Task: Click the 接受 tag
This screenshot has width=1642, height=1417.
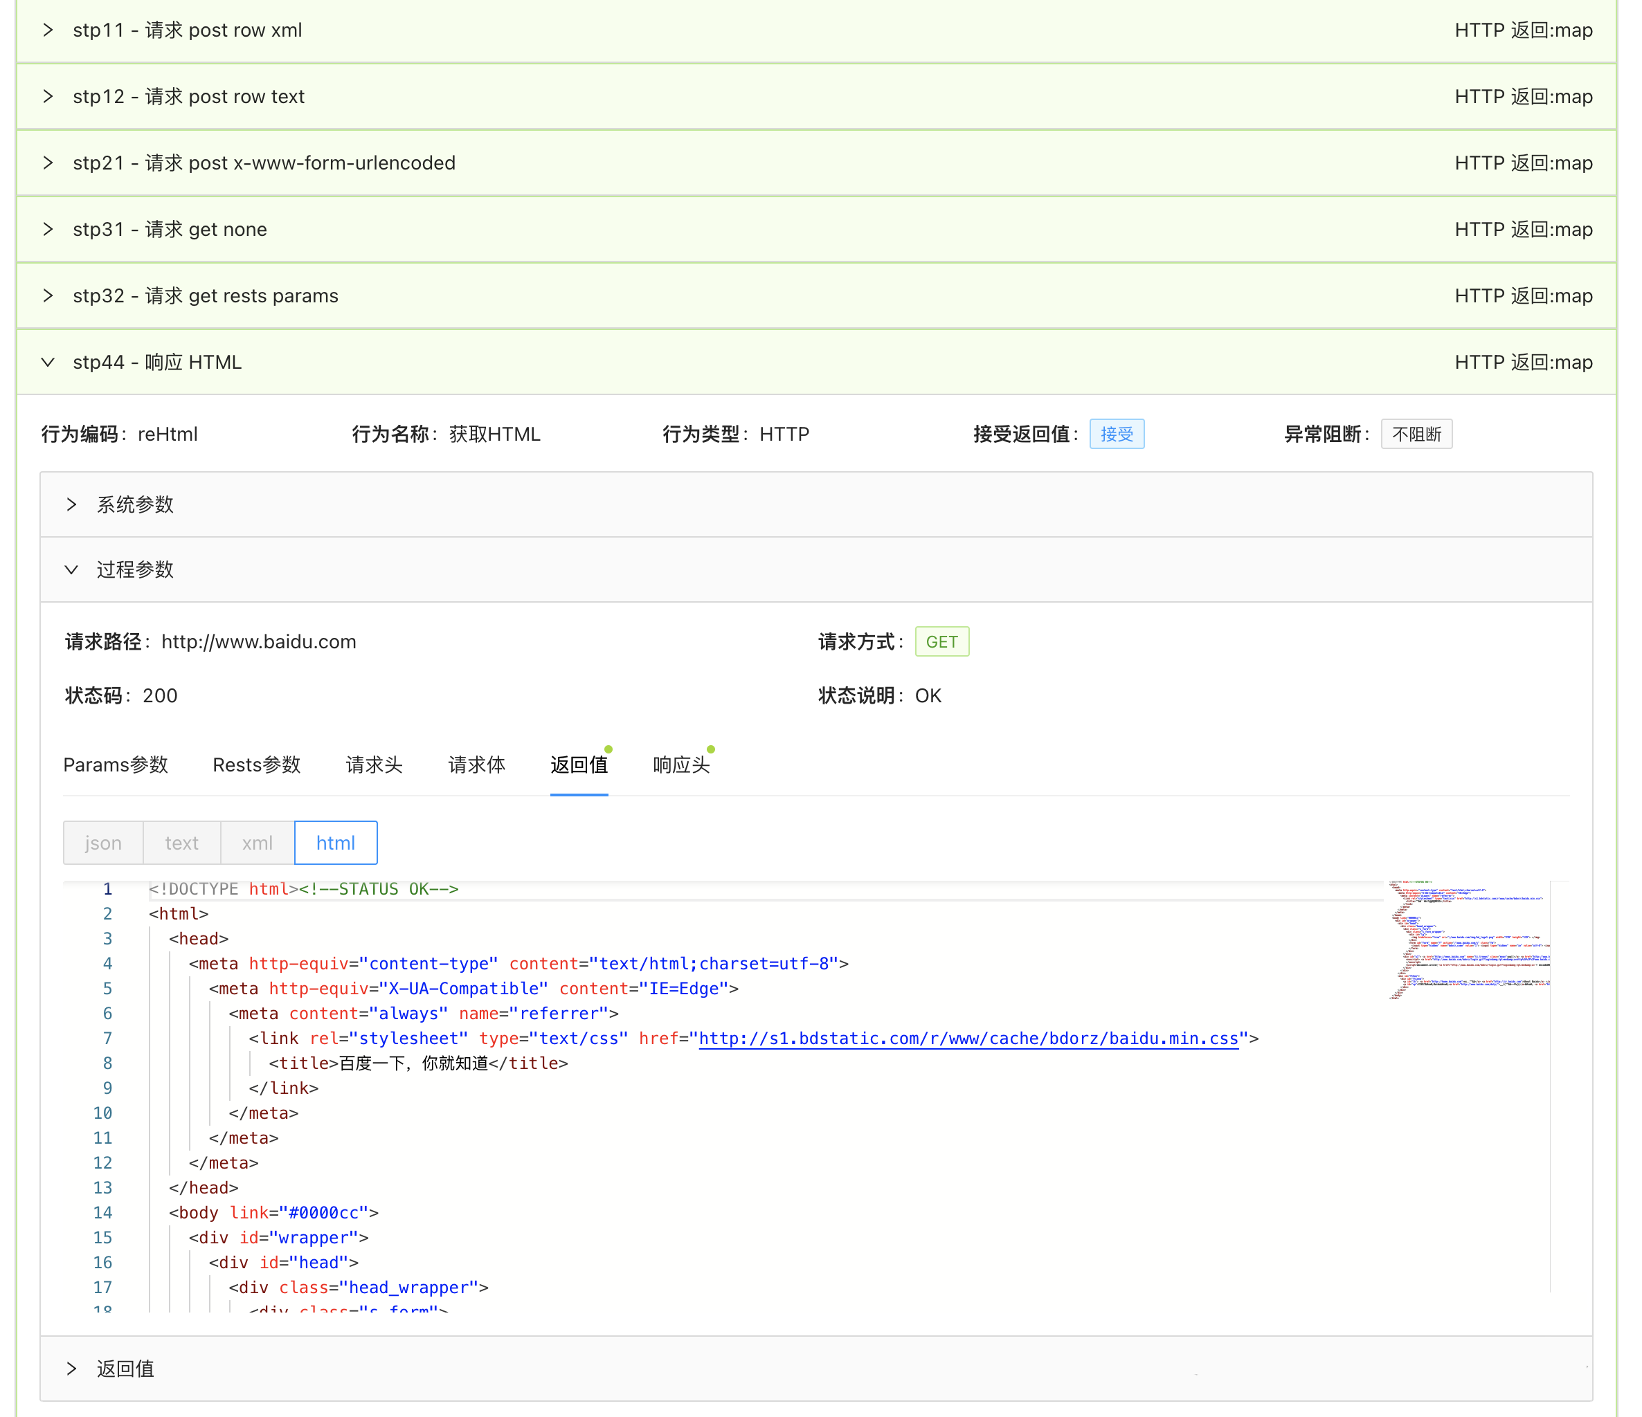Action: point(1116,434)
